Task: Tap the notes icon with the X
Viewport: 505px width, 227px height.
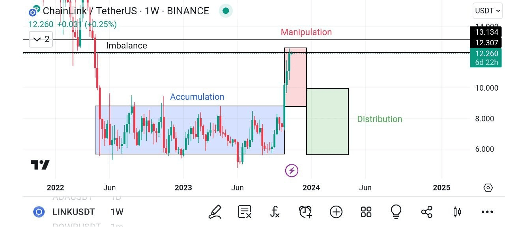Action: (245, 212)
